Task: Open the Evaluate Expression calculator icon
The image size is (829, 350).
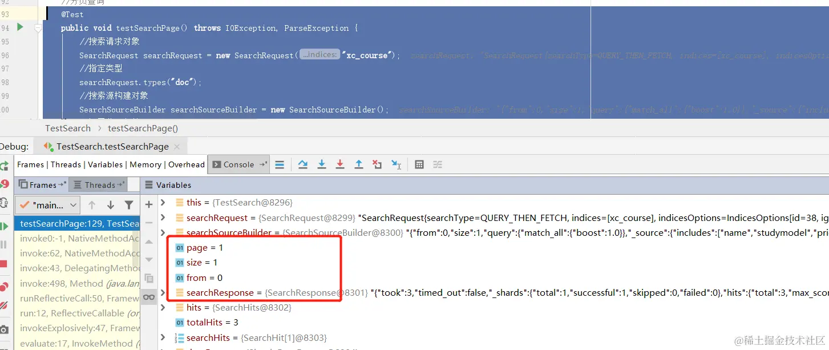Action: click(x=419, y=164)
